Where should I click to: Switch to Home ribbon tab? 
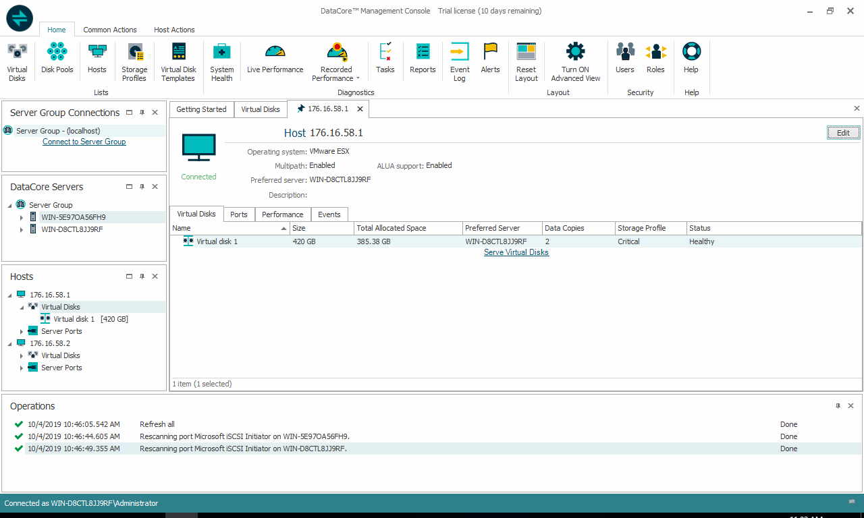tap(57, 30)
